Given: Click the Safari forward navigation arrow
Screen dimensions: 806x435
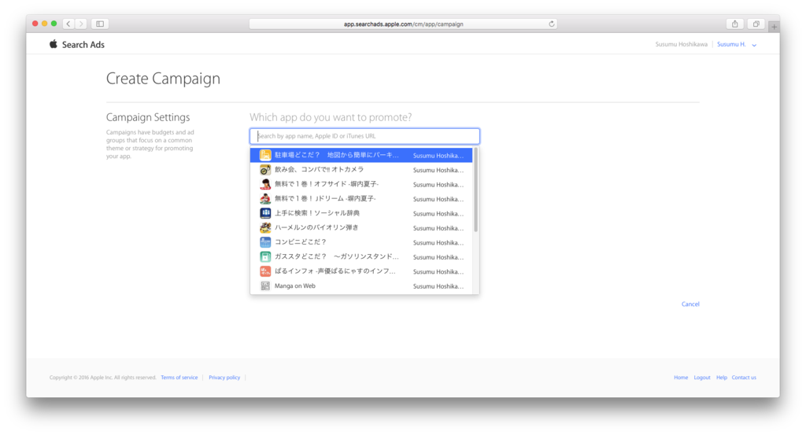Looking at the screenshot, I should (x=81, y=24).
